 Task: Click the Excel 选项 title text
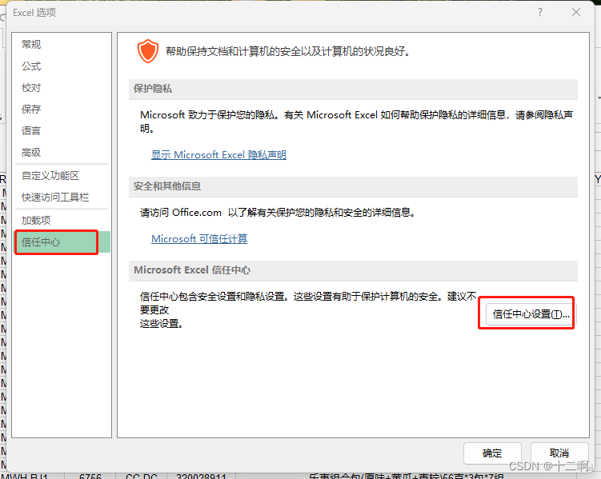[x=34, y=13]
